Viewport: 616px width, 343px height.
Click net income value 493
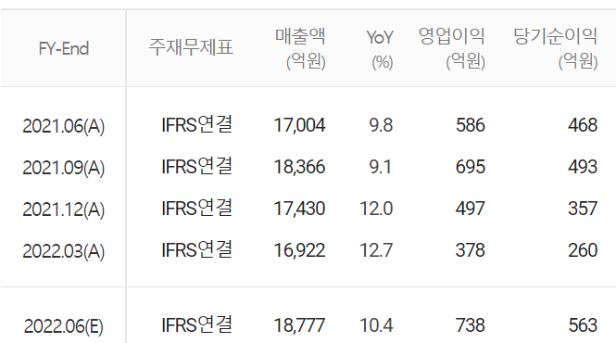coord(583,167)
